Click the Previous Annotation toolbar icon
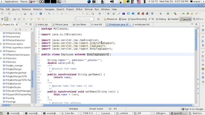 31,19
